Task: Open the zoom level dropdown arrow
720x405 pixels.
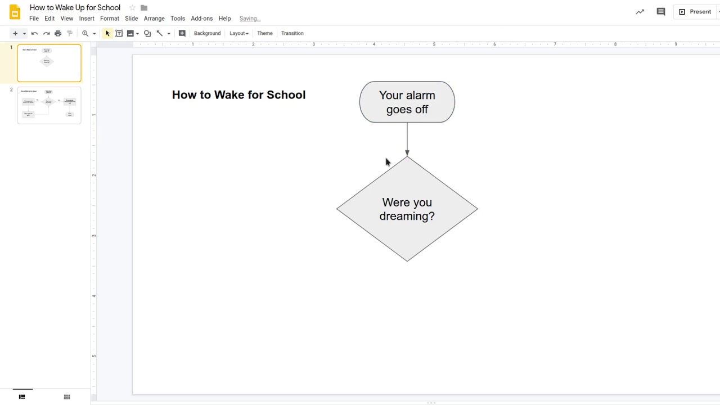Action: [x=94, y=33]
